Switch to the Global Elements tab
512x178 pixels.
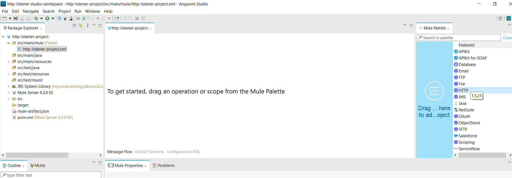coord(149,152)
